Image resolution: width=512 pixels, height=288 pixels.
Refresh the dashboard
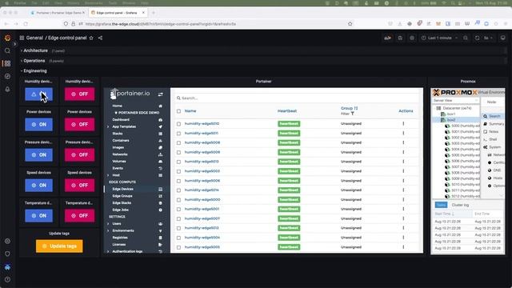[x=477, y=38]
